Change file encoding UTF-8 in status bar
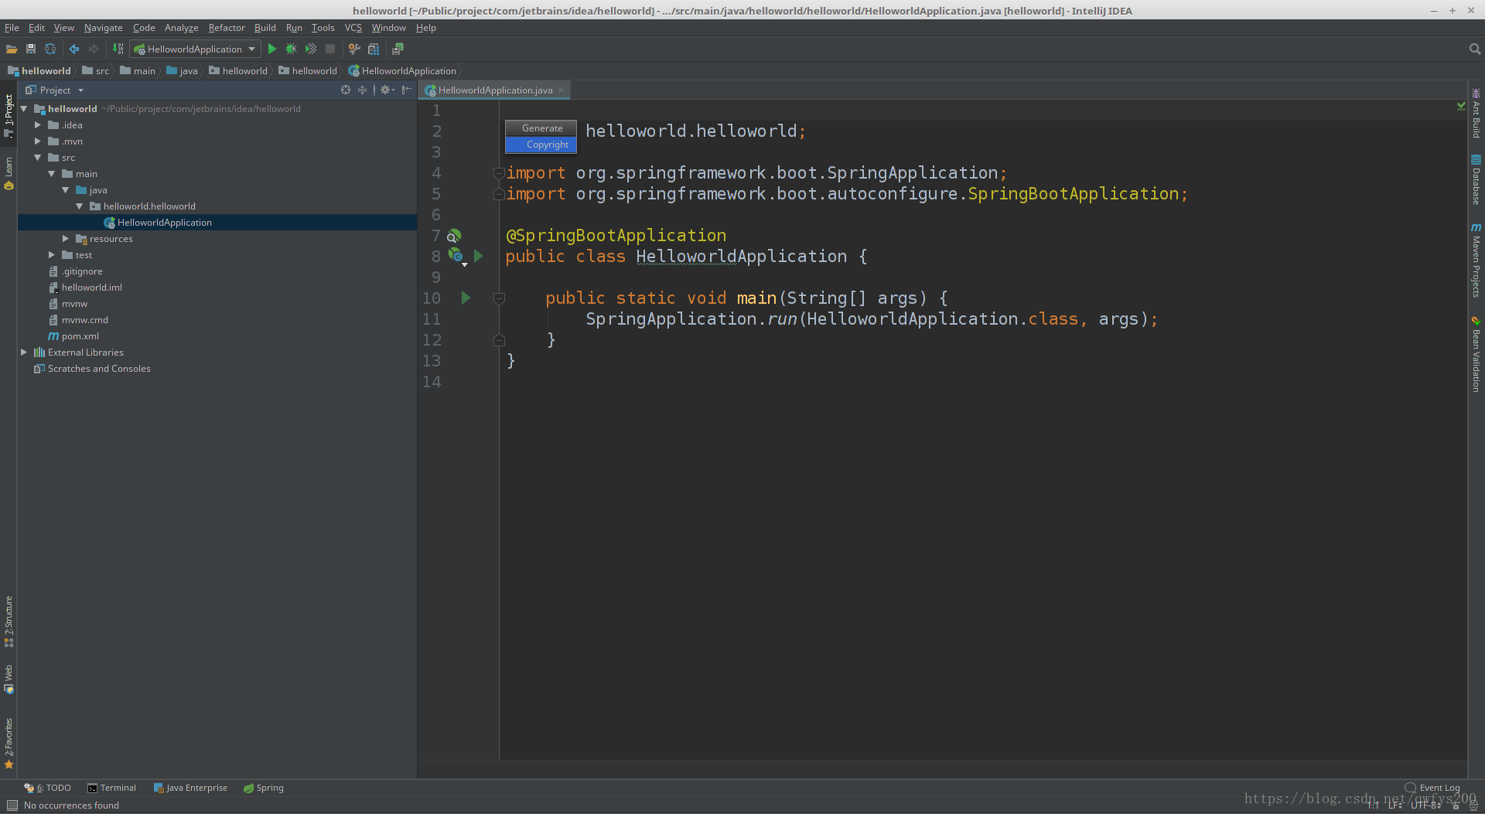 pyautogui.click(x=1425, y=805)
